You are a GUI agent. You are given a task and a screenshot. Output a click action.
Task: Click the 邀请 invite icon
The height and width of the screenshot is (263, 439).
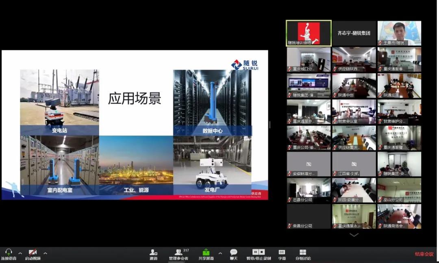[x=153, y=252]
